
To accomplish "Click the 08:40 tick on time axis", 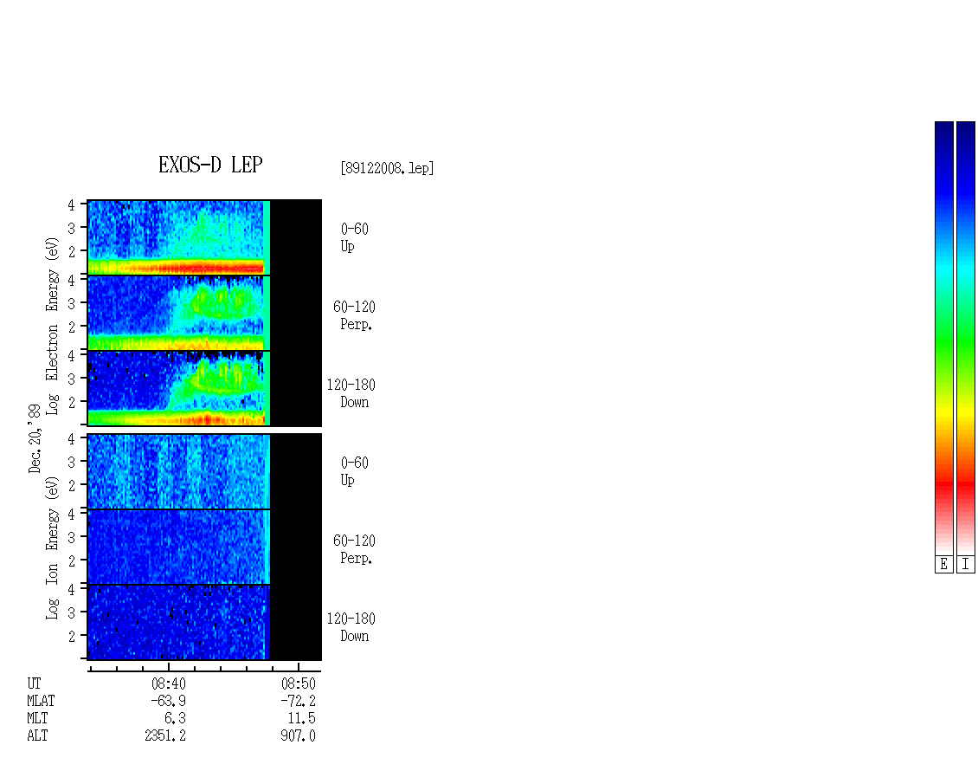I will (x=169, y=667).
